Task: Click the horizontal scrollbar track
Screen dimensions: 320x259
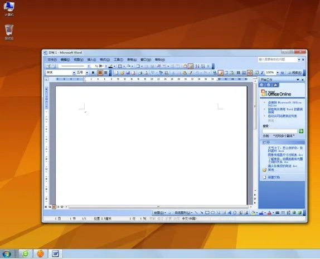Action: tap(158, 207)
